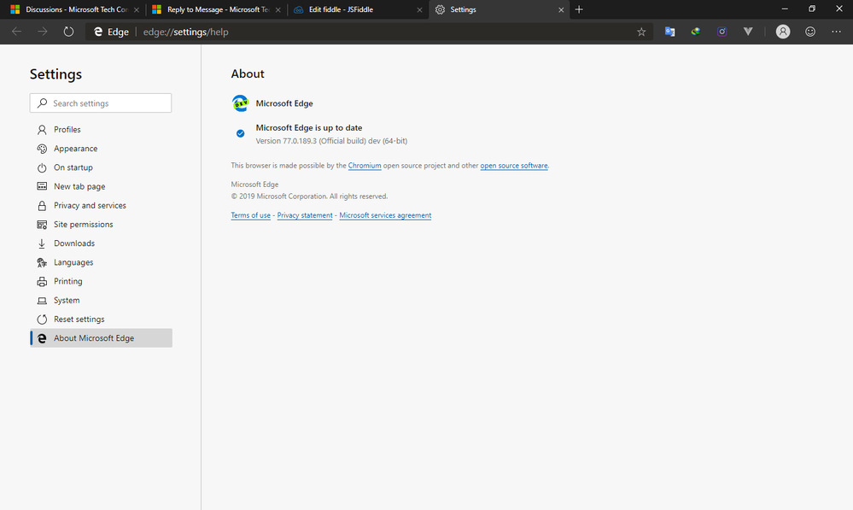The width and height of the screenshot is (853, 510).
Task: Open the user profile avatar
Action: 783,32
